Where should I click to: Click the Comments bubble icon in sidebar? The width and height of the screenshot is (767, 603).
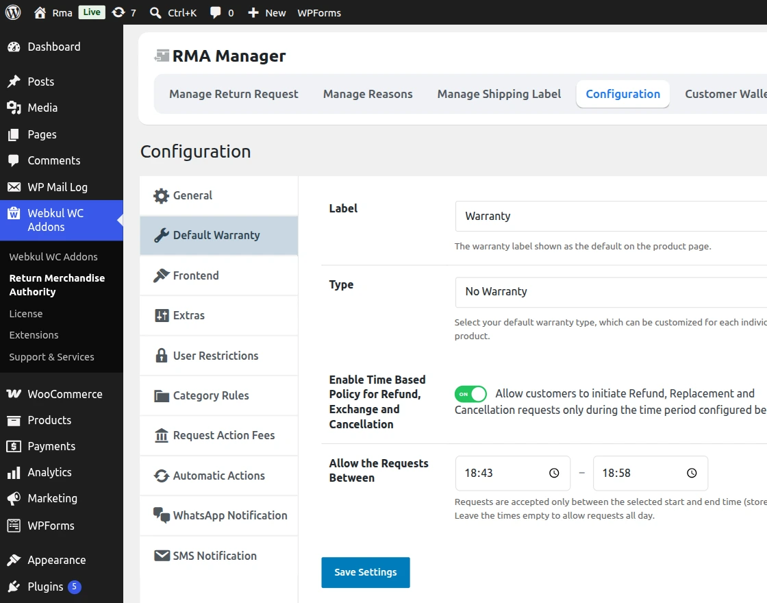tap(14, 160)
